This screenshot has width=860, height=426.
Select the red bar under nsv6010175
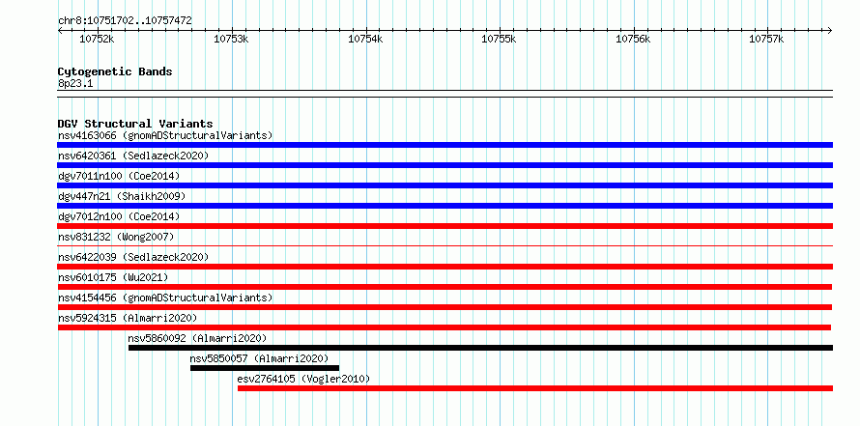(444, 287)
